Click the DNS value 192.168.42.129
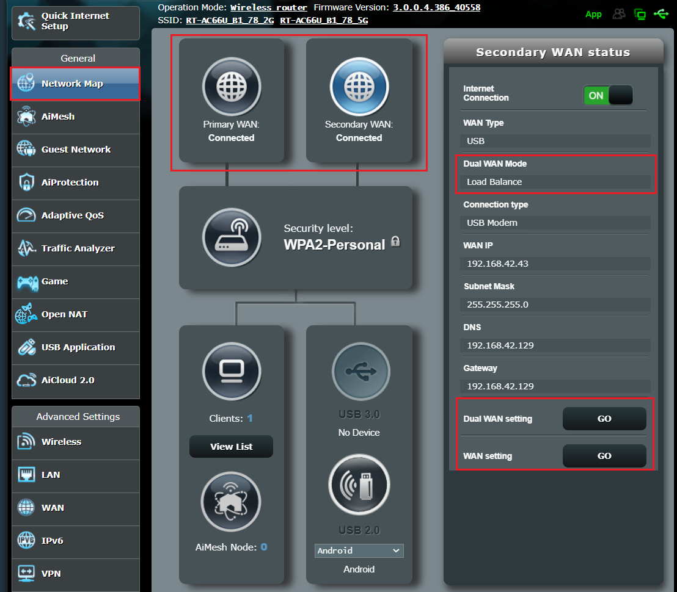 pyautogui.click(x=555, y=345)
